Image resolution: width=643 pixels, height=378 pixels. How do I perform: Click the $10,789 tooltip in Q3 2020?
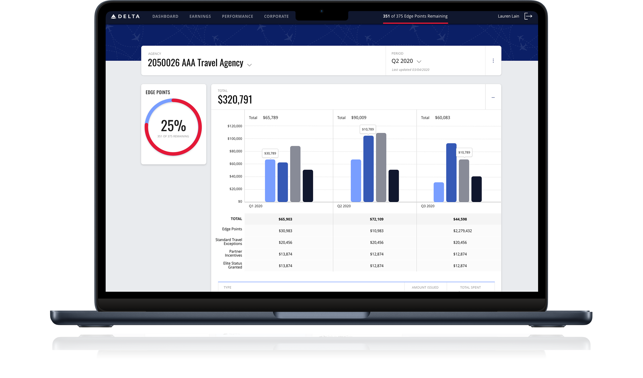[464, 152]
